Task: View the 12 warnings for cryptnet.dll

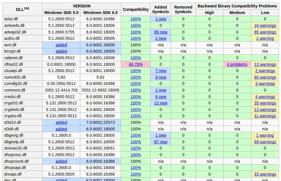Action: (265, 110)
